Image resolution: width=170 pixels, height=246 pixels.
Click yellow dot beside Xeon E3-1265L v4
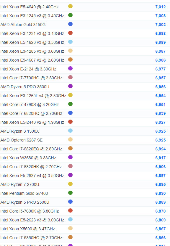click(70, 95)
